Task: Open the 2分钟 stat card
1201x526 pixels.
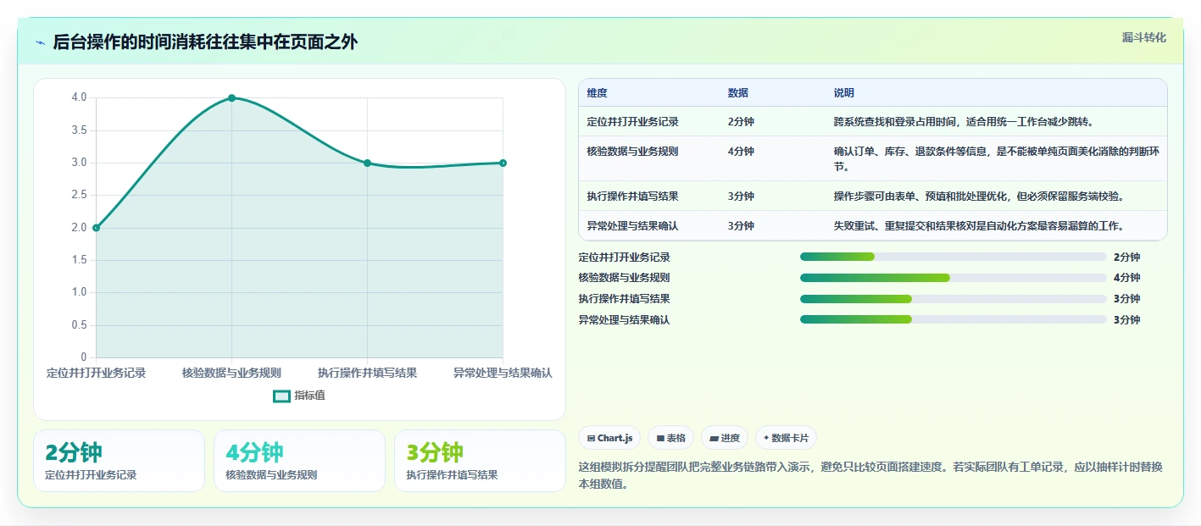Action: (x=119, y=461)
